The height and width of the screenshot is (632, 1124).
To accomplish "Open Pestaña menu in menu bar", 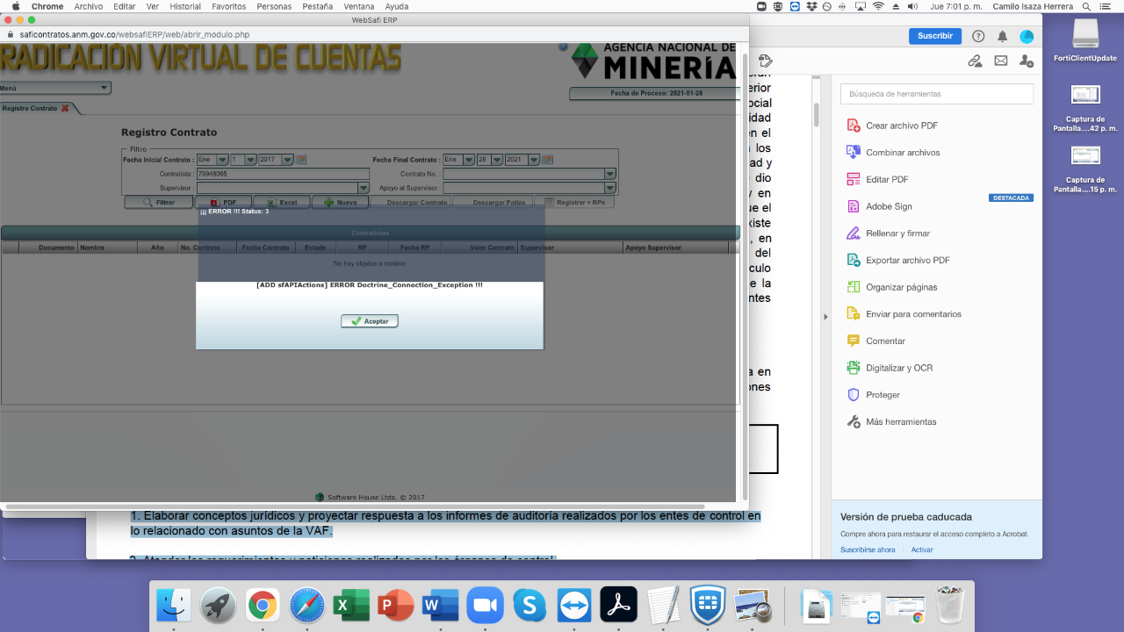I will 317,6.
